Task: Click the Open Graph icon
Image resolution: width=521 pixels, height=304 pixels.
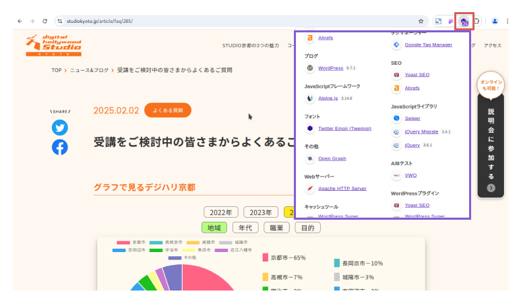Action: point(310,159)
